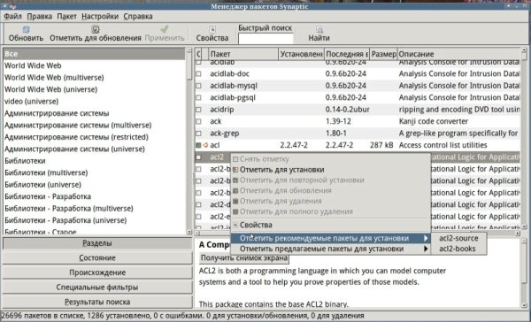Select acl2-source from the submenu

point(458,238)
